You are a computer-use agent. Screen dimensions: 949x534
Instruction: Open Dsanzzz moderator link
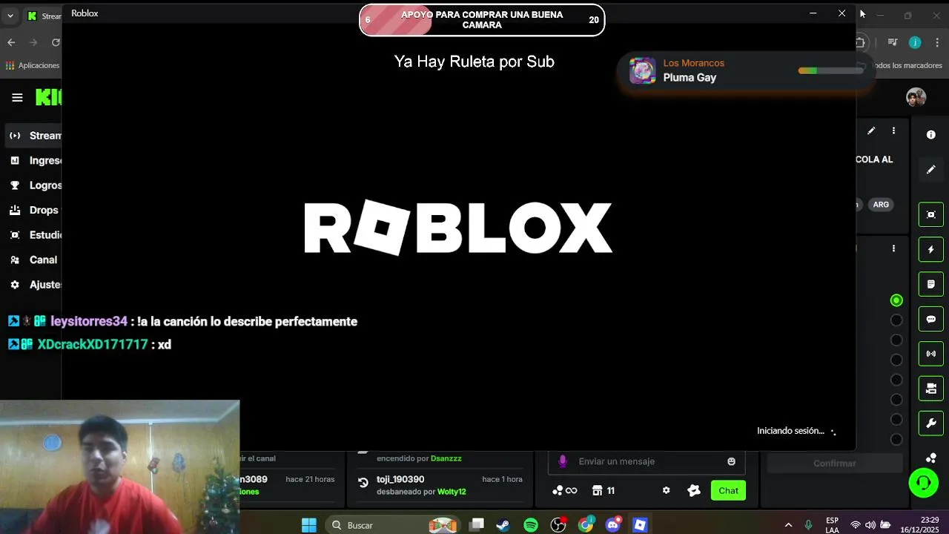(x=446, y=458)
